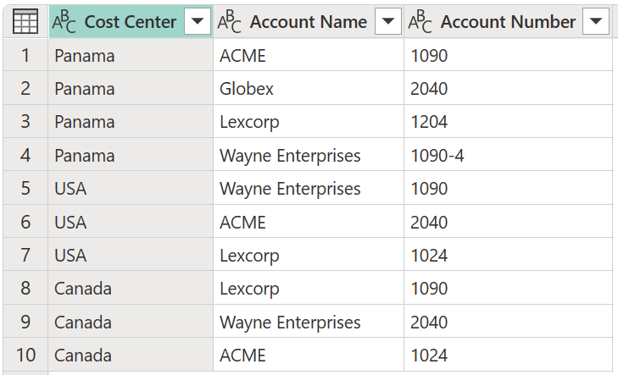Click 2040 cell in row 9
618x375 pixels.
click(x=509, y=321)
